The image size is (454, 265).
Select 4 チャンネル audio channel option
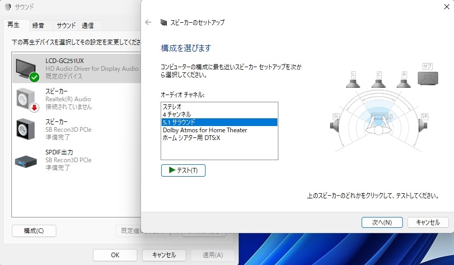[x=219, y=114]
